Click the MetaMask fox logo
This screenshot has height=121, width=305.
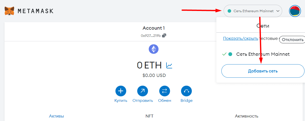(x=10, y=11)
